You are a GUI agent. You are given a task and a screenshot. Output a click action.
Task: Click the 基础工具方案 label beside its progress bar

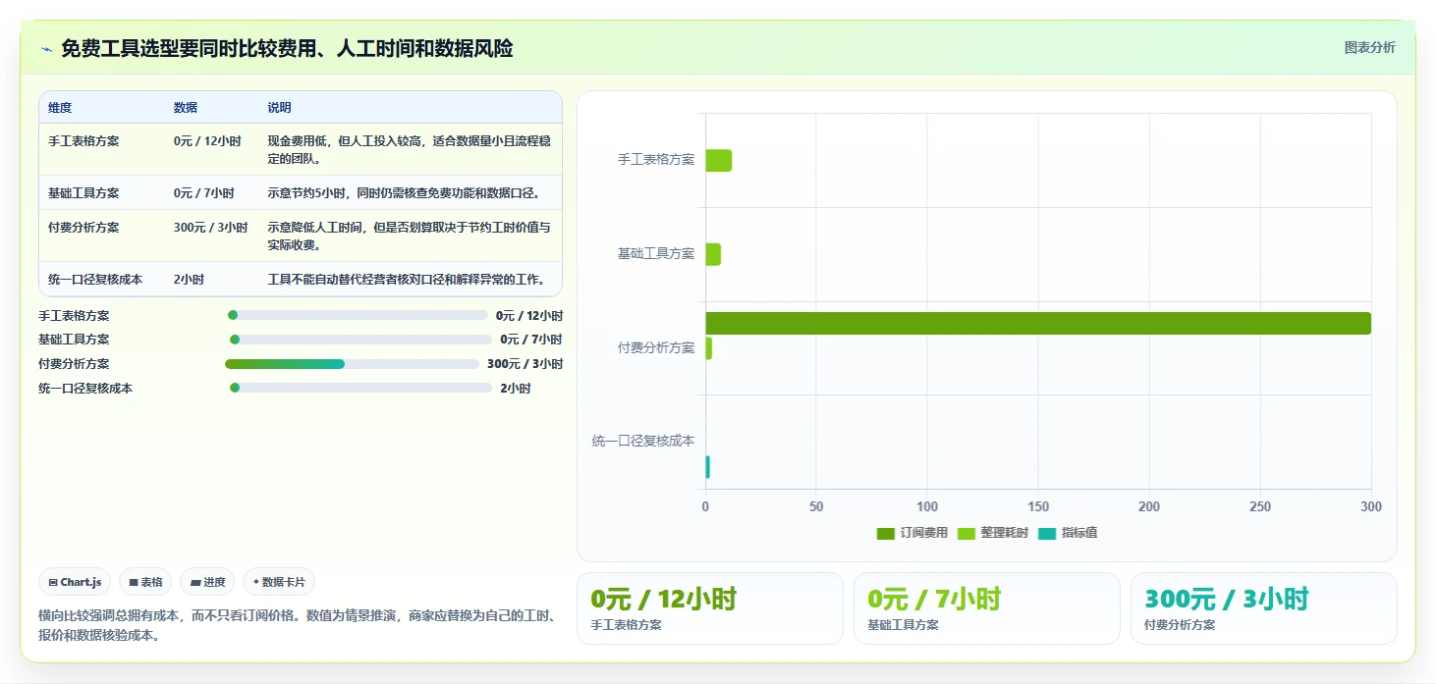pos(74,340)
